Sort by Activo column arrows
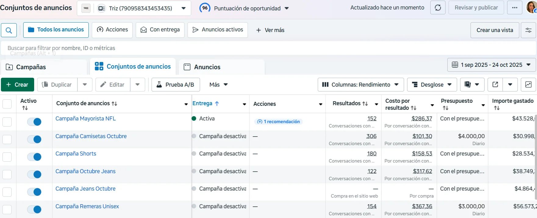This screenshot has width=537, height=218. (x=25, y=108)
